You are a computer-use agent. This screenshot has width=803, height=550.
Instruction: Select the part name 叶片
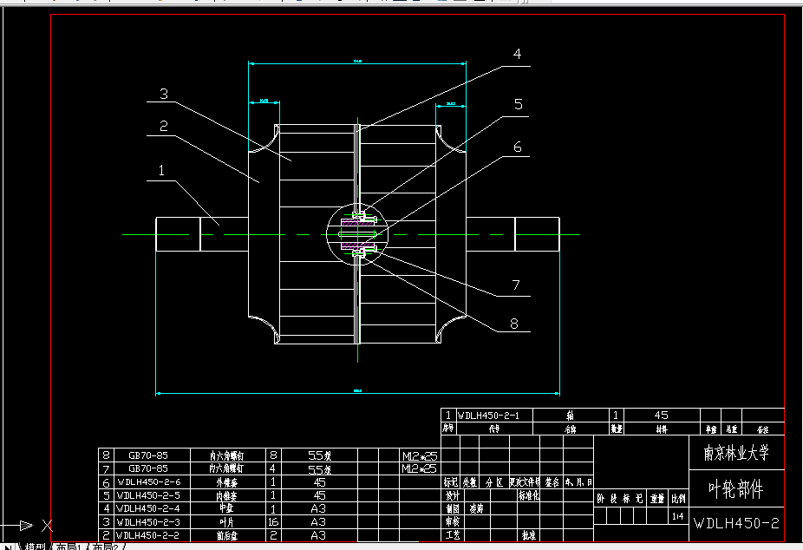pos(227,522)
